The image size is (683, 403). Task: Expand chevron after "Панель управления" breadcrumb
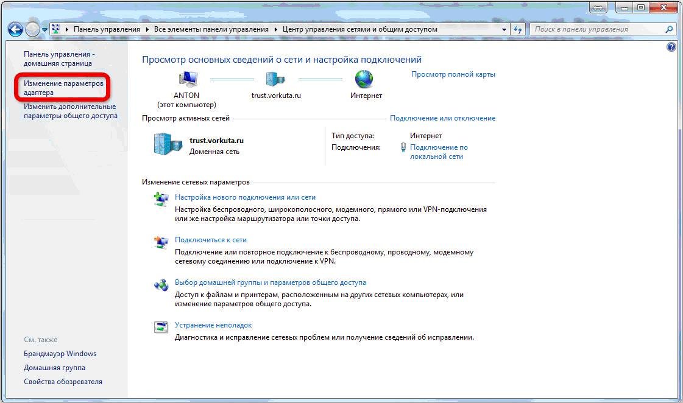coord(147,29)
